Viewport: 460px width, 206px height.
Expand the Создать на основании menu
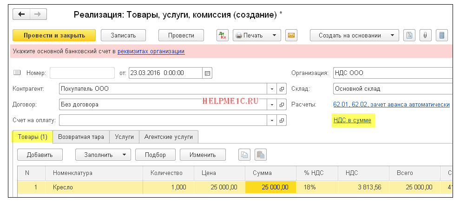[x=355, y=35]
